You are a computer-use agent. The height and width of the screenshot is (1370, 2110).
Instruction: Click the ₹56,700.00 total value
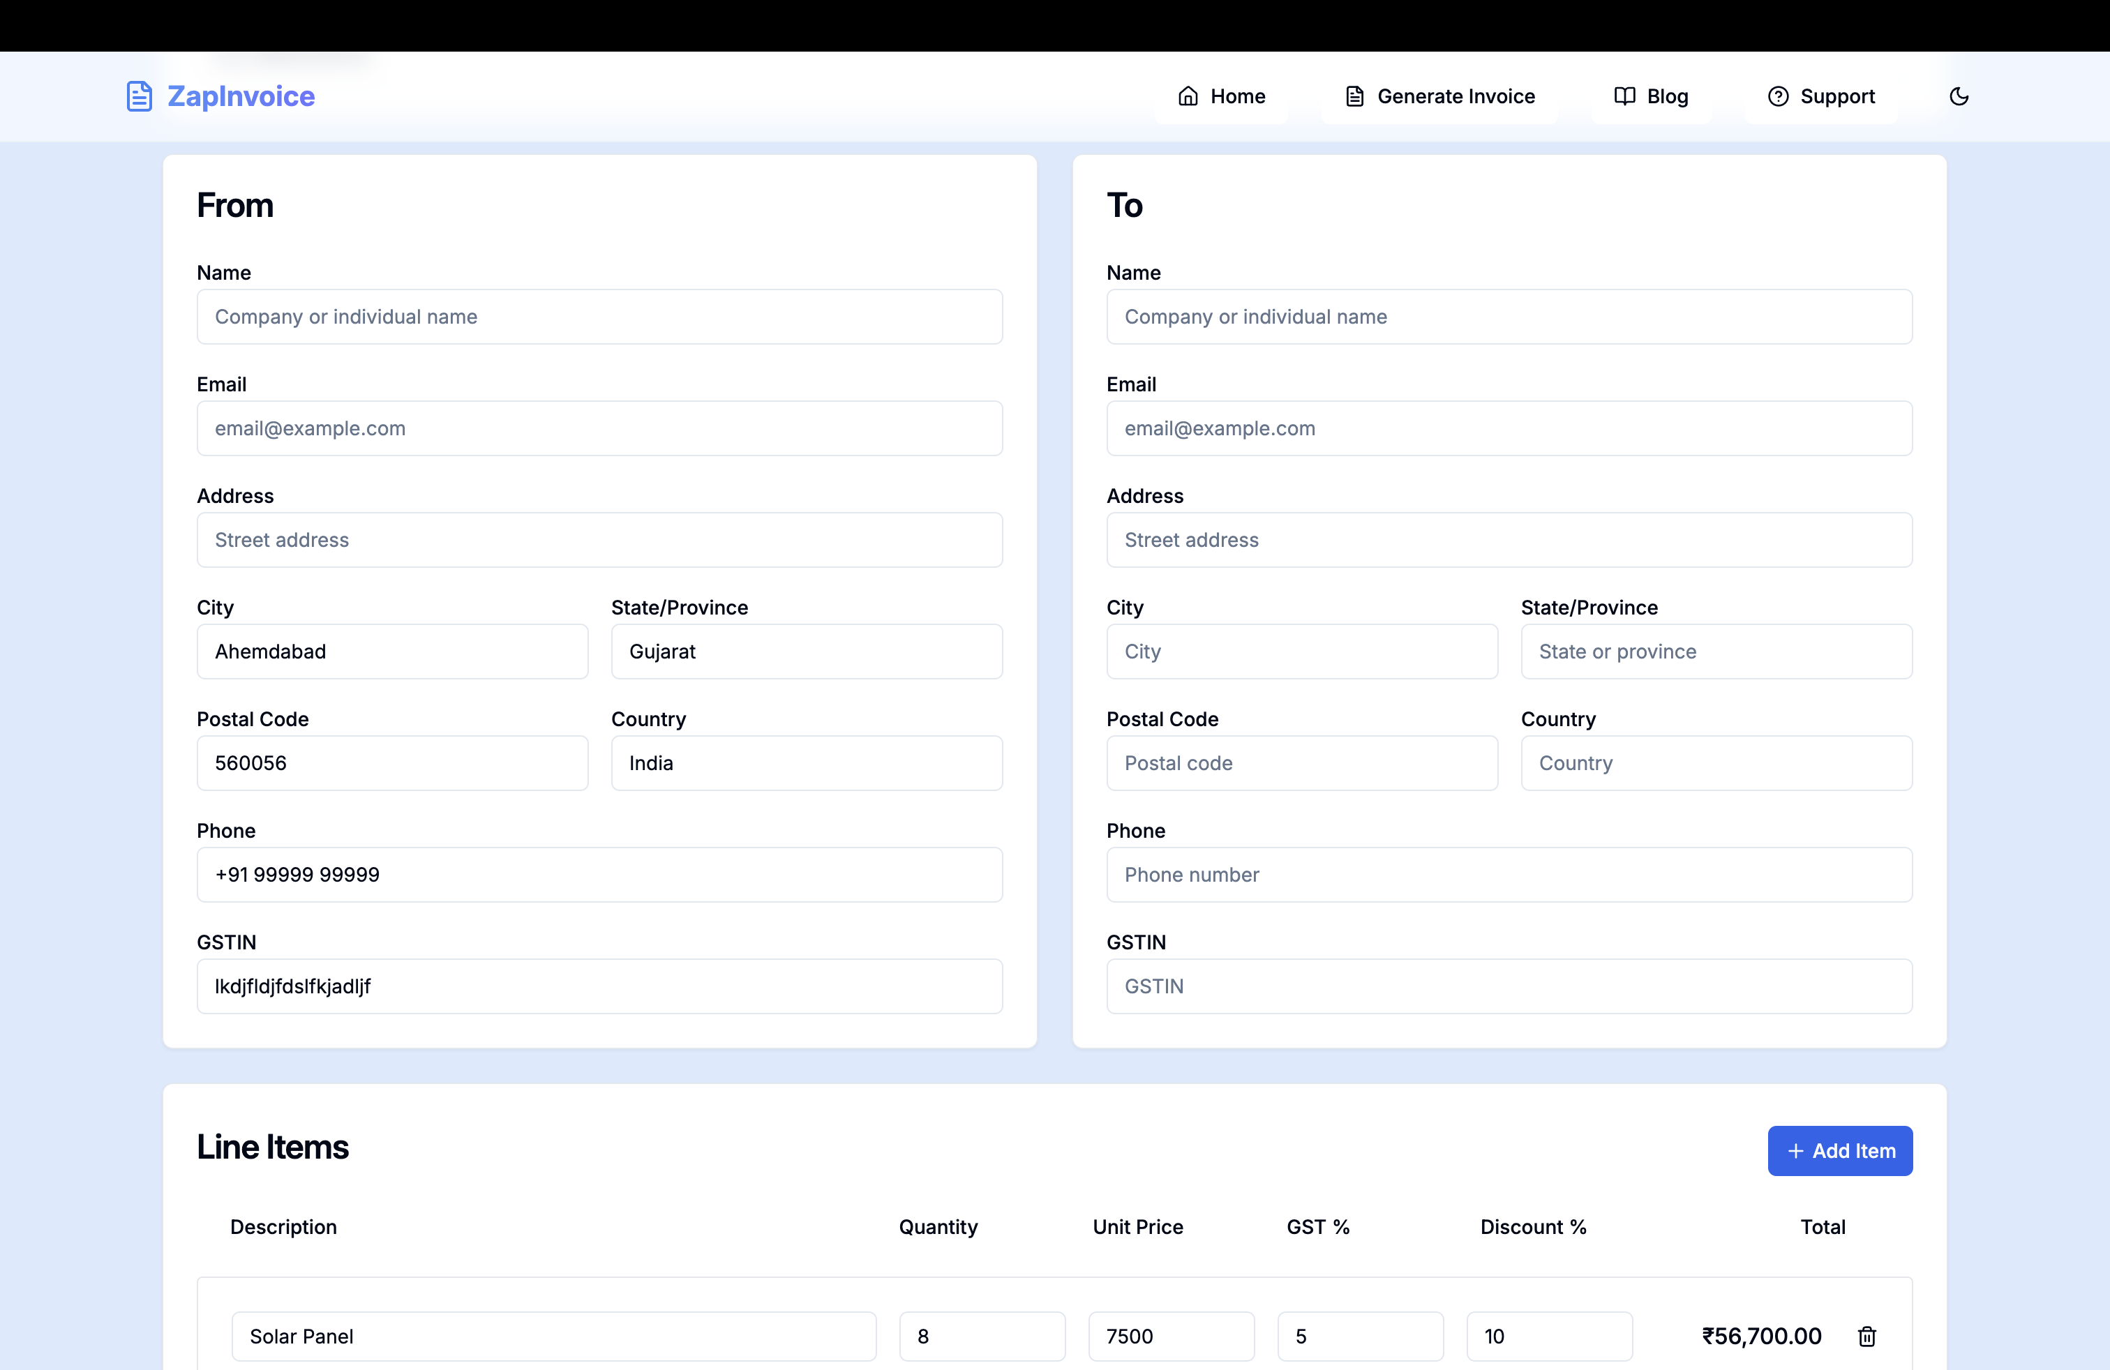point(1762,1337)
